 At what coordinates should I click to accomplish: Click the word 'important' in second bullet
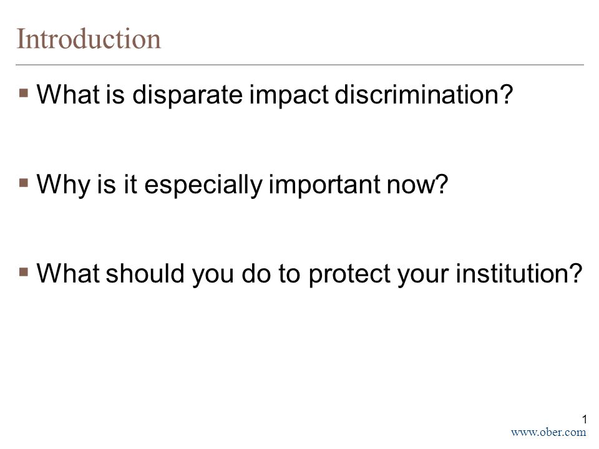click(324, 186)
